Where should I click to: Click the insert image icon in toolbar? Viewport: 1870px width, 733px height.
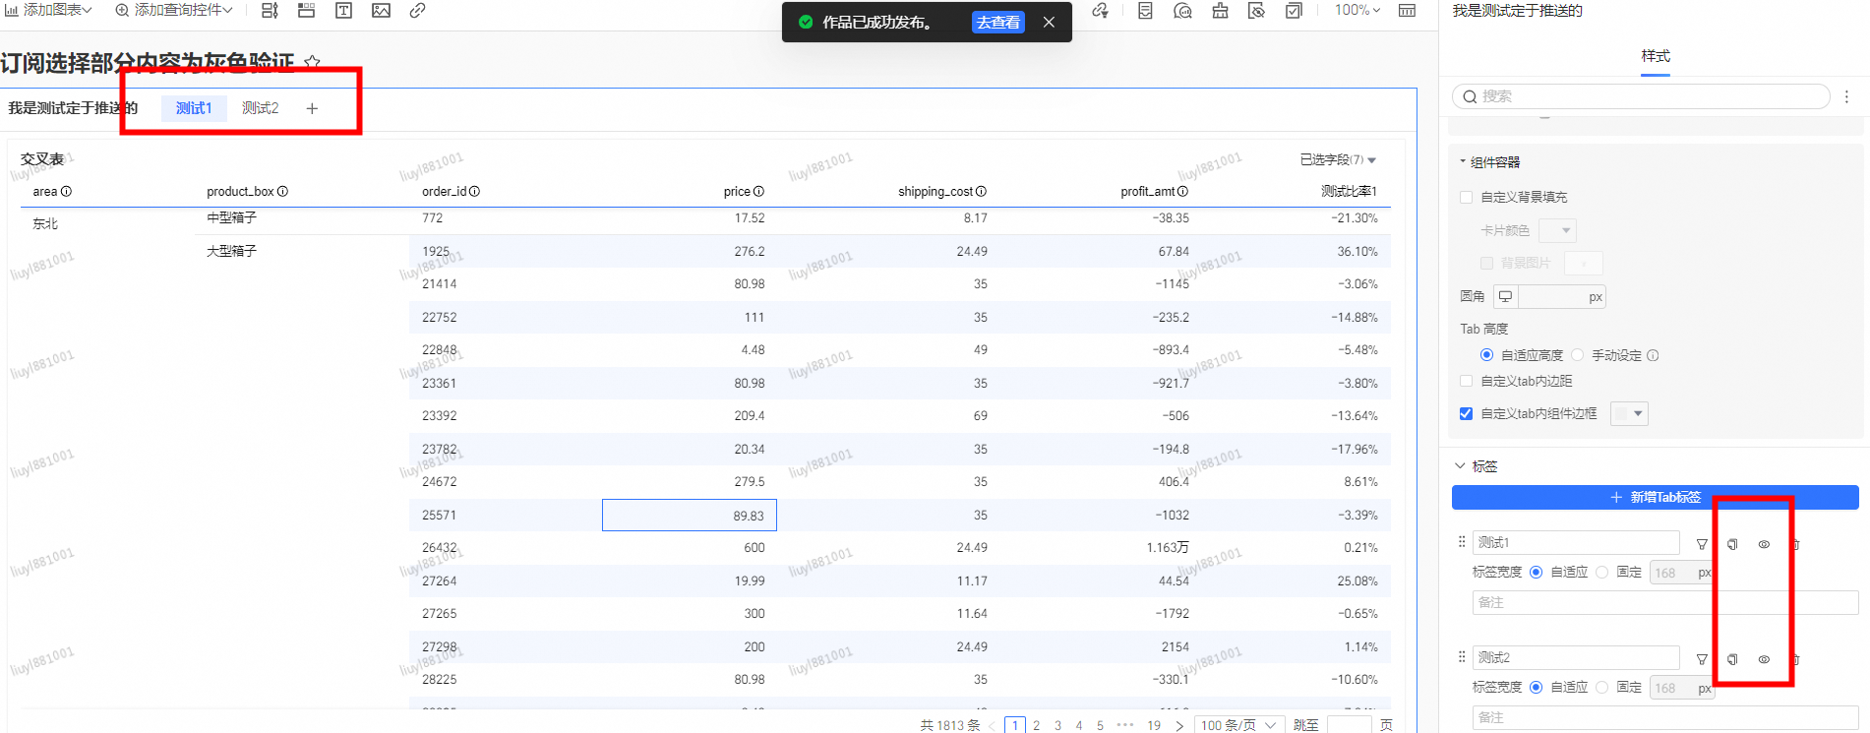click(x=381, y=11)
